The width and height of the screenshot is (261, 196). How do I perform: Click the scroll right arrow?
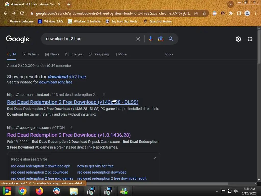tap(255, 184)
